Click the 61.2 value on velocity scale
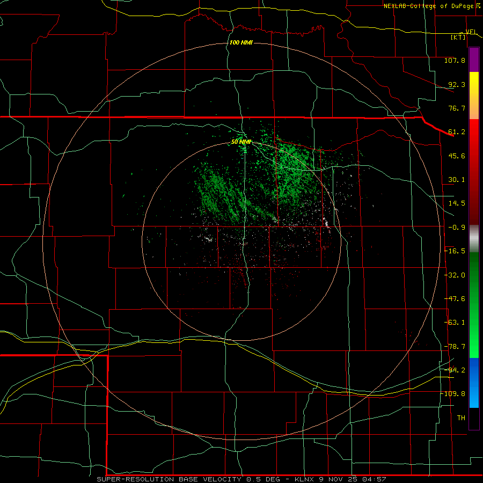This screenshot has width=483, height=483. click(x=457, y=132)
